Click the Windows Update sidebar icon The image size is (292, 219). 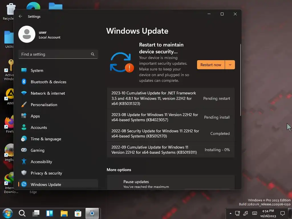(24, 184)
